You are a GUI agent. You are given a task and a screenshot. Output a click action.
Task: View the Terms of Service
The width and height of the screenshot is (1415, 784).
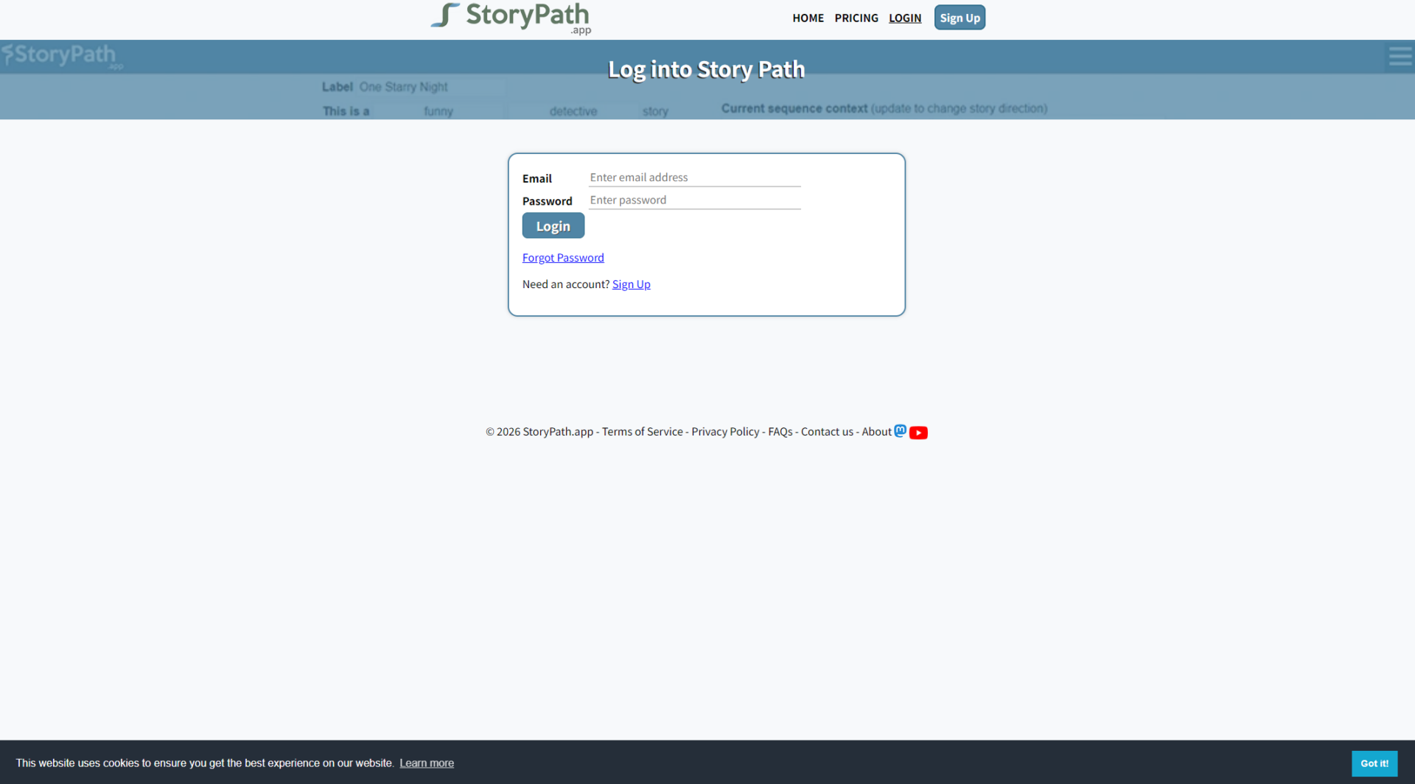click(641, 431)
